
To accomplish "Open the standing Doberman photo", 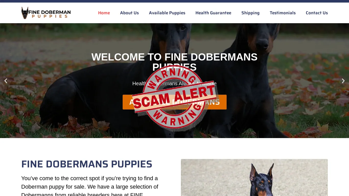I will [x=254, y=178].
